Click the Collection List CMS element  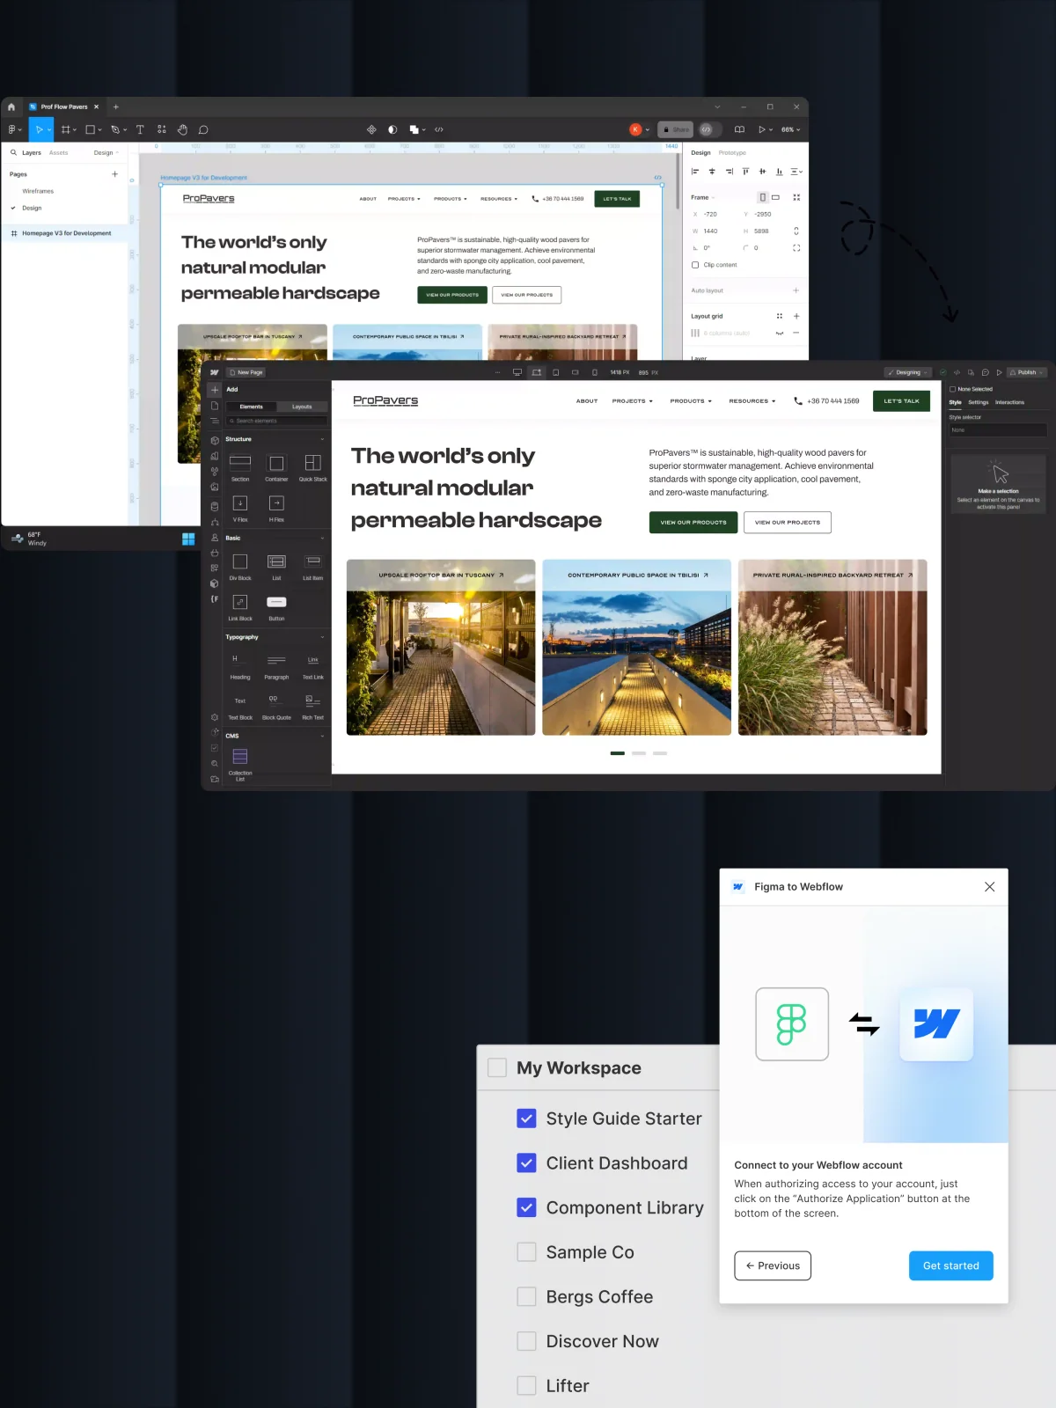[x=240, y=764]
